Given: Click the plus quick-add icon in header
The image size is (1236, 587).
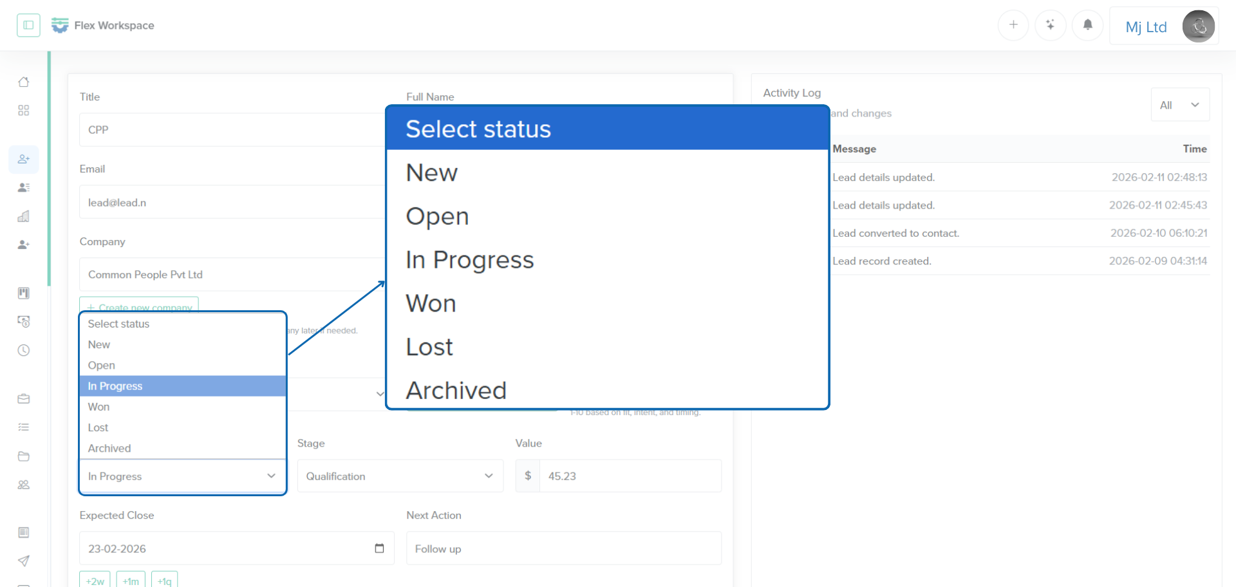Looking at the screenshot, I should click(1013, 25).
